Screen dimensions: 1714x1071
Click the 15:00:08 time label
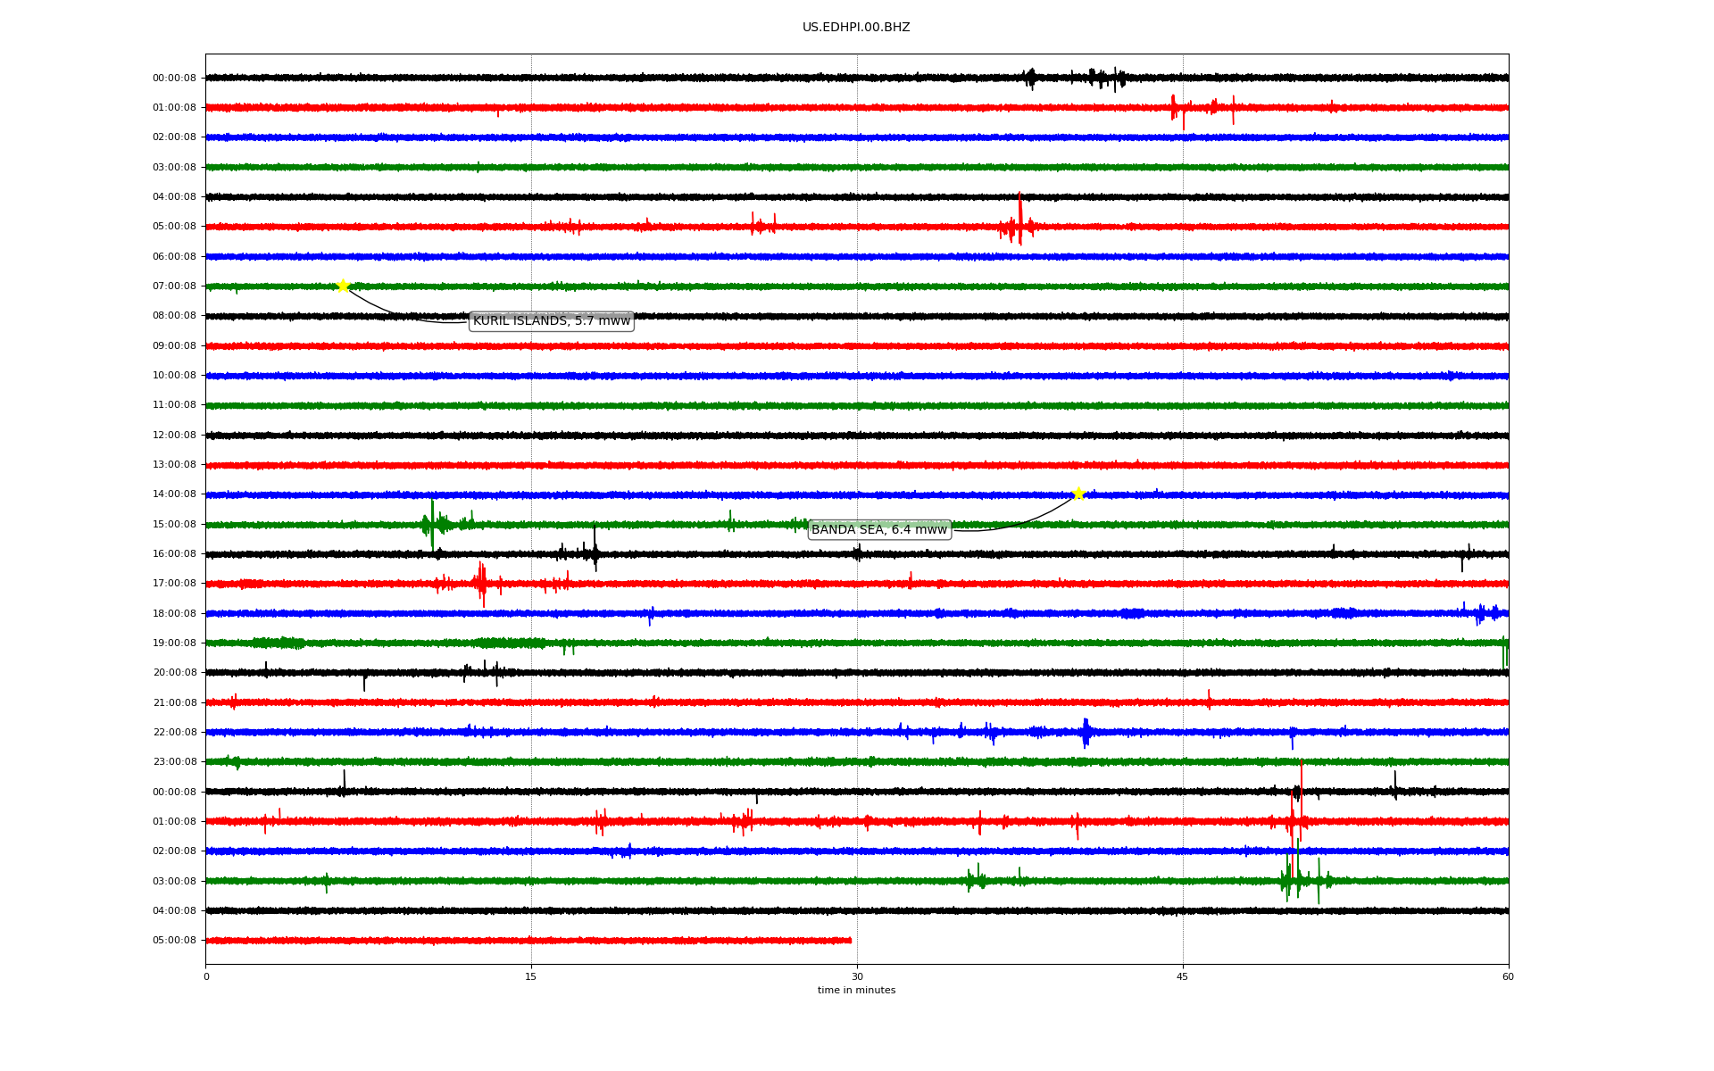[174, 524]
